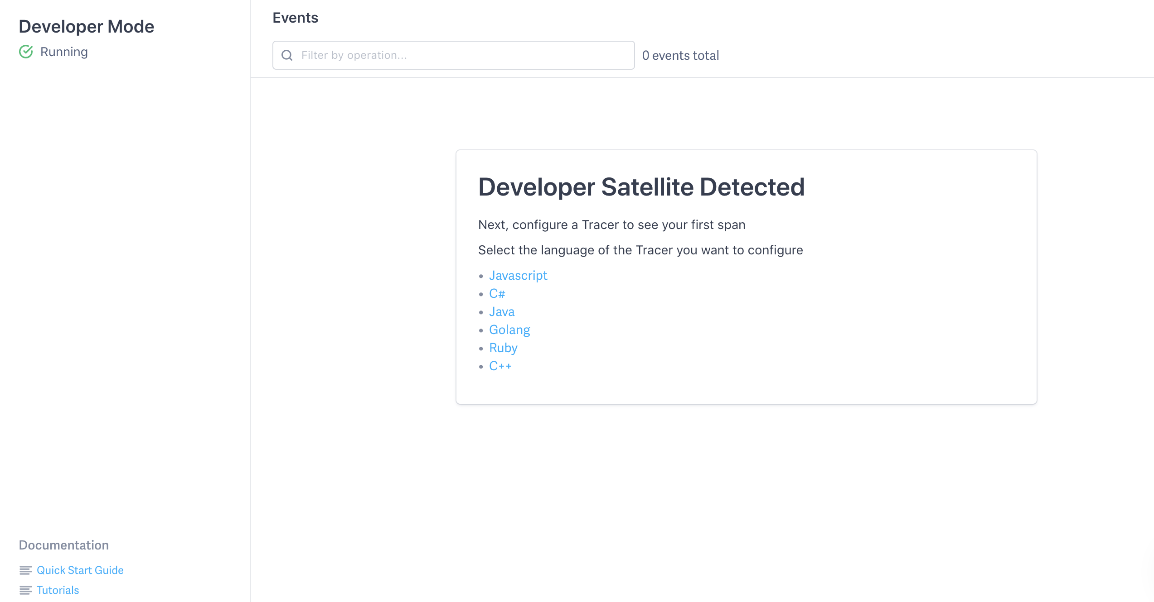Click the configure a Tracer instruction text
The height and width of the screenshot is (602, 1154).
click(x=611, y=225)
